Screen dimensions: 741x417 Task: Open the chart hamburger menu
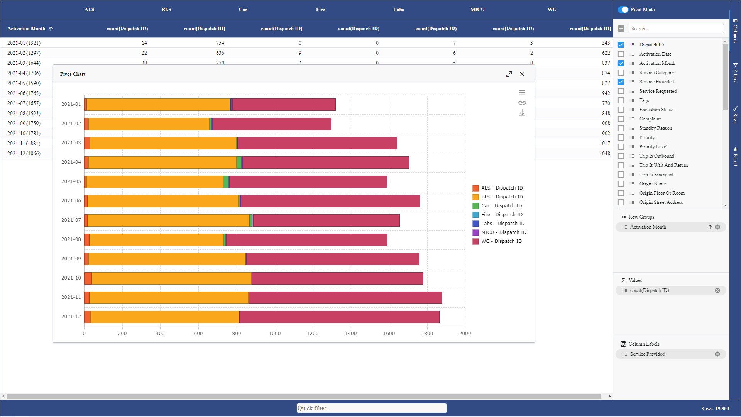tap(522, 93)
